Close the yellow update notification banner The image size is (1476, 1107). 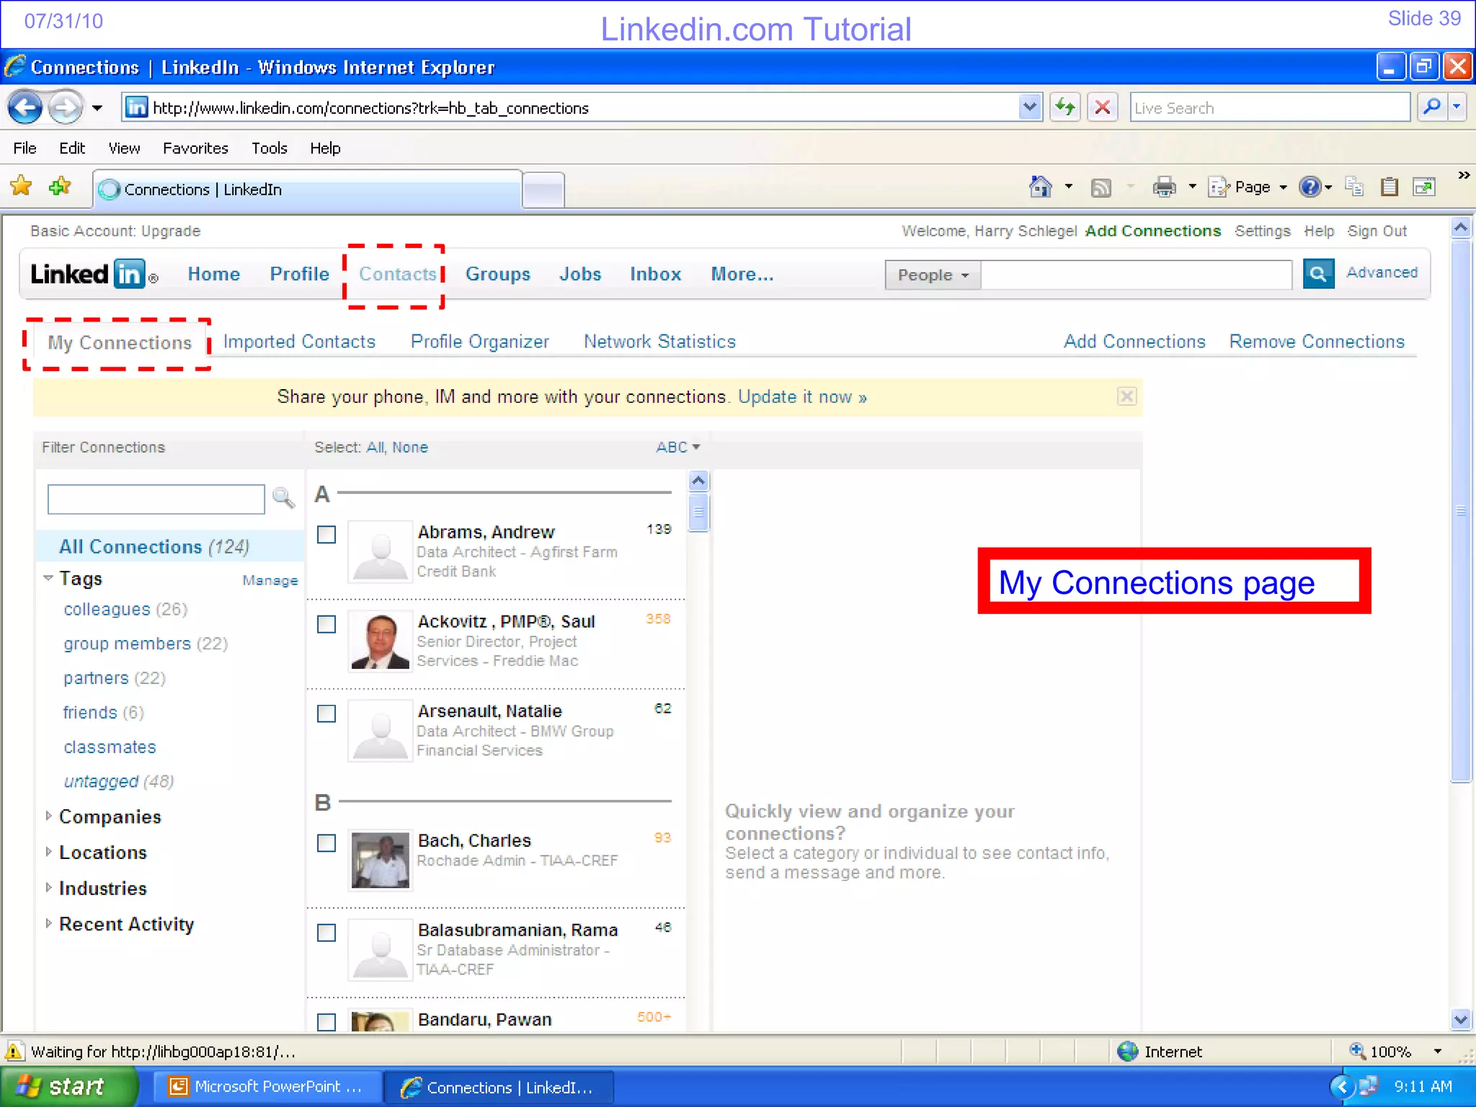coord(1126,396)
